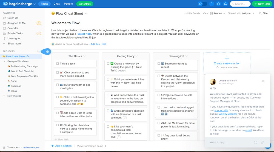
Task: Click the largeincharge logo icon
Action: [x=5, y=4]
